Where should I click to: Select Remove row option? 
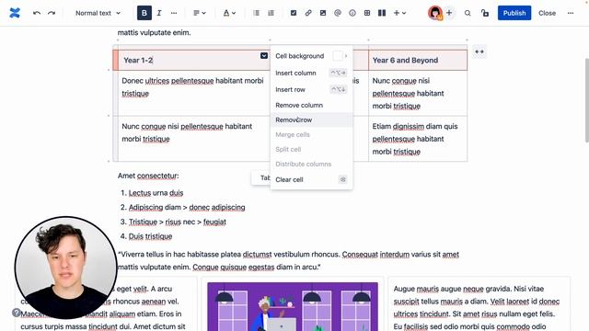(x=311, y=120)
